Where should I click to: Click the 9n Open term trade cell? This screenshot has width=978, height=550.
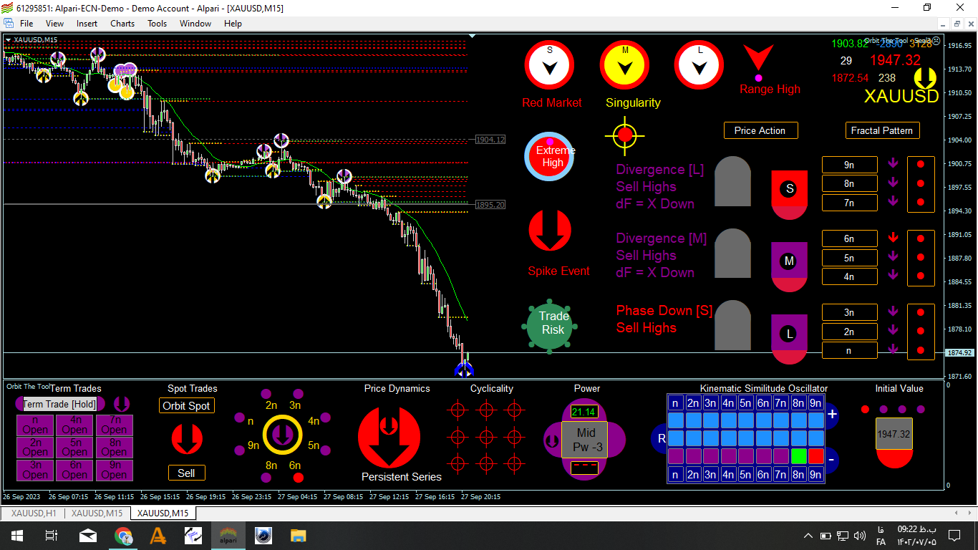[114, 471]
